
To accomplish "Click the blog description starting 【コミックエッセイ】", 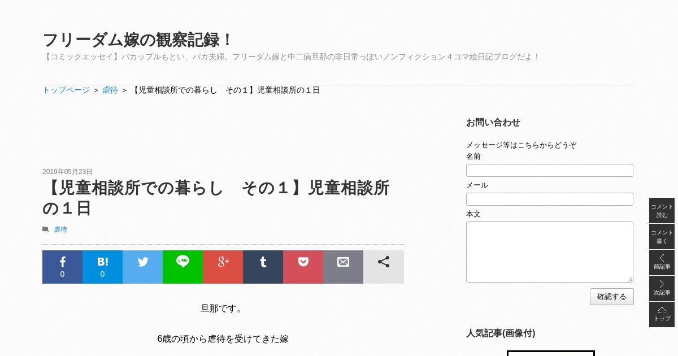I will point(291,57).
